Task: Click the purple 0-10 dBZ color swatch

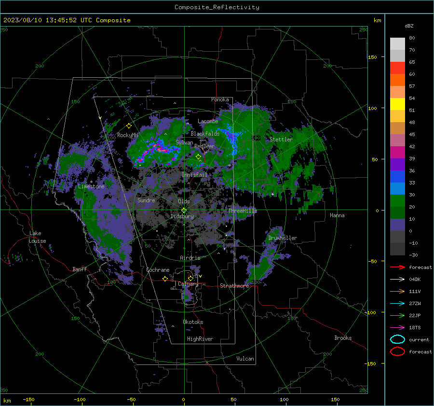Action: [x=397, y=224]
